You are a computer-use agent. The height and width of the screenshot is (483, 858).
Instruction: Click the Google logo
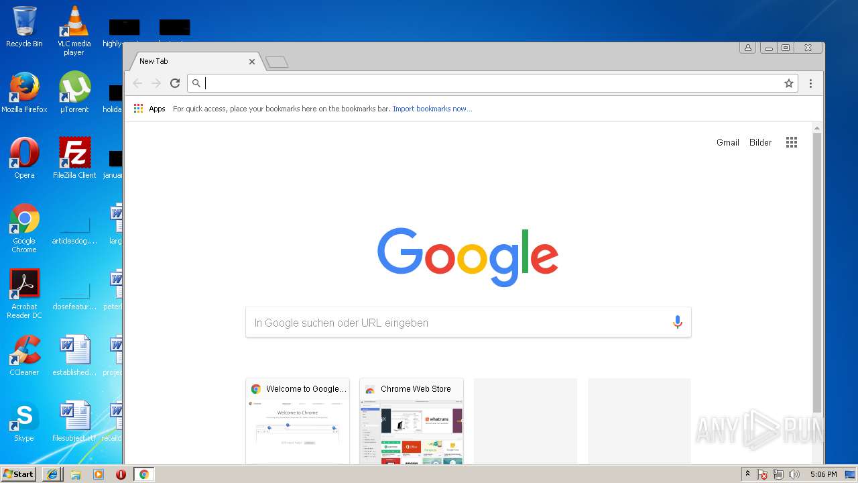click(x=468, y=258)
